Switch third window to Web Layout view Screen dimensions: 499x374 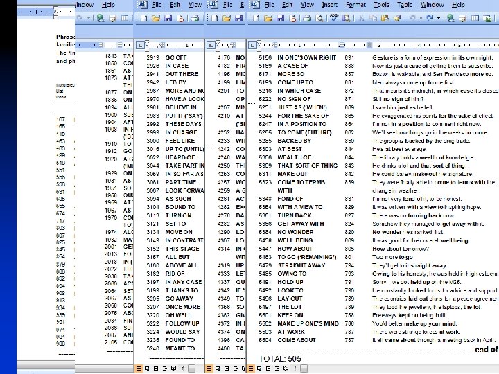218,368
